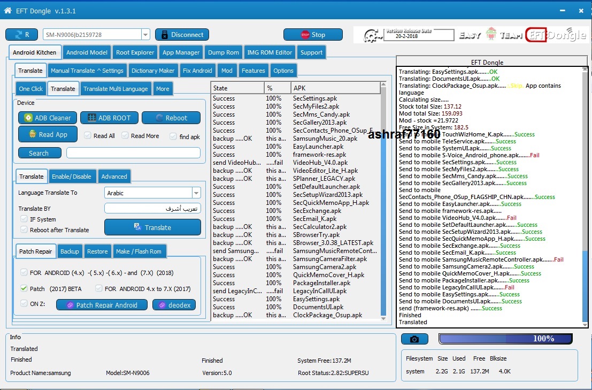
Task: Toggle the ON Z: checkbox
Action: [x=24, y=303]
